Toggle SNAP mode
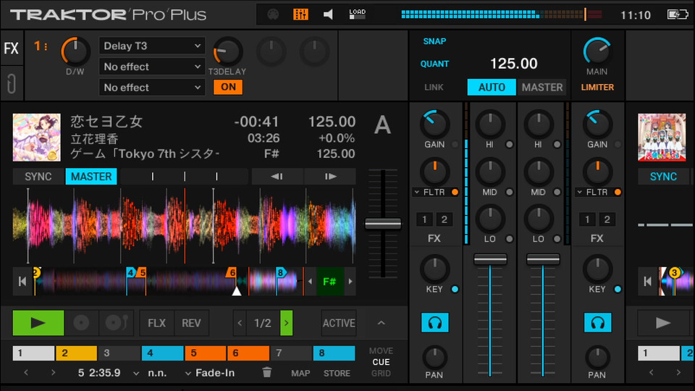Image resolution: width=695 pixels, height=391 pixels. click(x=434, y=41)
